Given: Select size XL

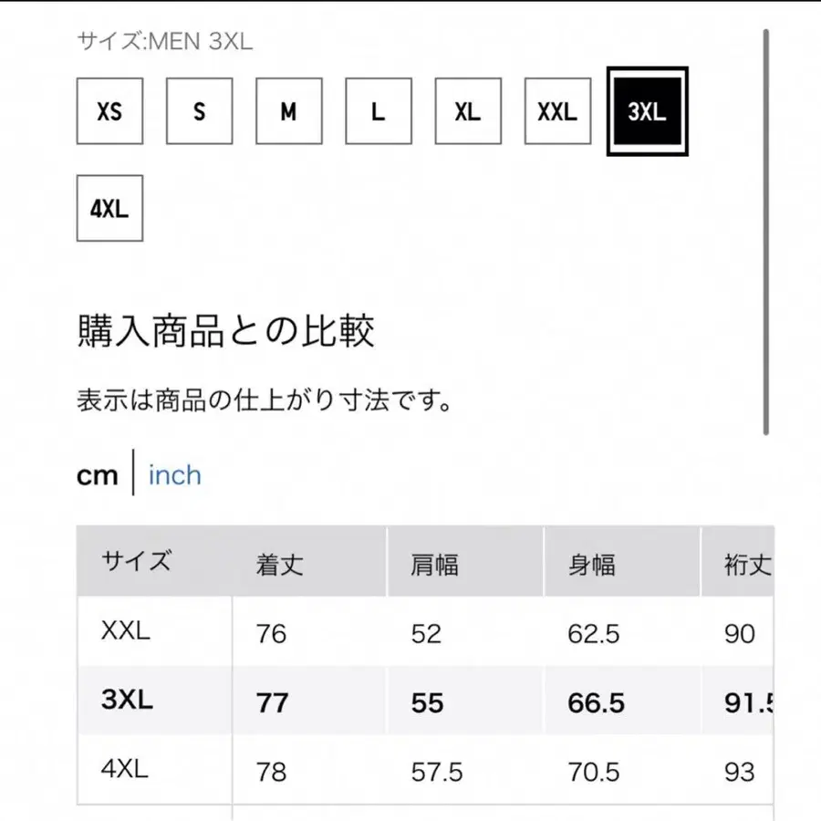Looking at the screenshot, I should pyautogui.click(x=467, y=111).
